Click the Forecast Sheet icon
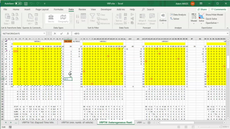This screenshot has width=230, height=129. pyautogui.click(x=152, y=19)
